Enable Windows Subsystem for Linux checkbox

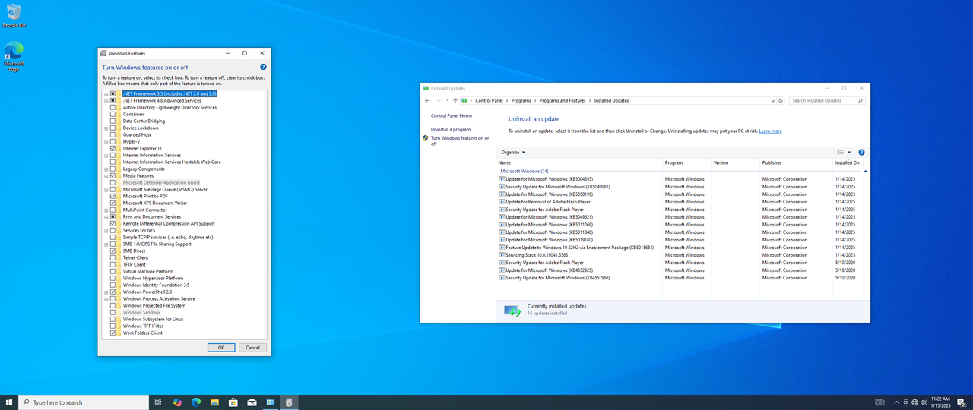click(113, 319)
